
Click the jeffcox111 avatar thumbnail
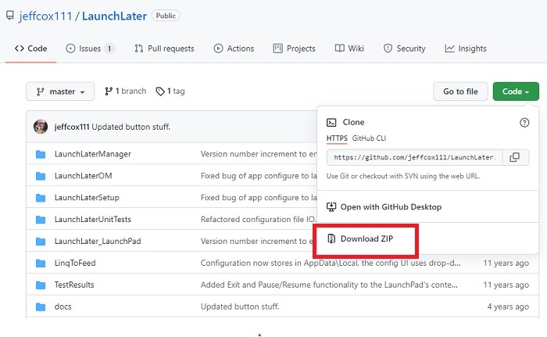(x=41, y=127)
